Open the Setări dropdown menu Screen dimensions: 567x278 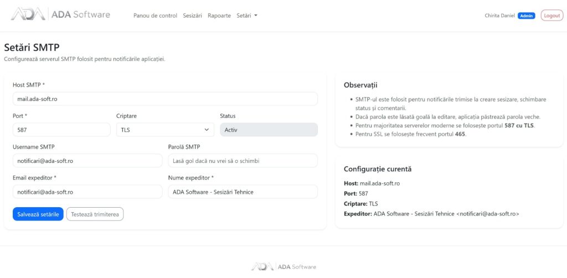point(246,16)
